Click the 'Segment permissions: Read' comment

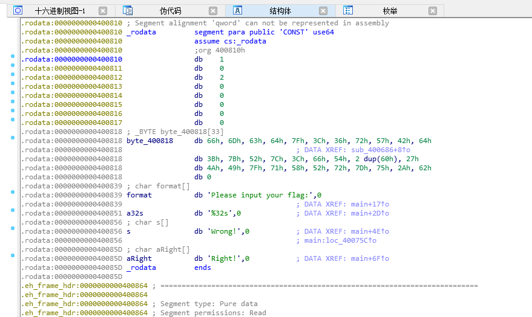point(209,313)
